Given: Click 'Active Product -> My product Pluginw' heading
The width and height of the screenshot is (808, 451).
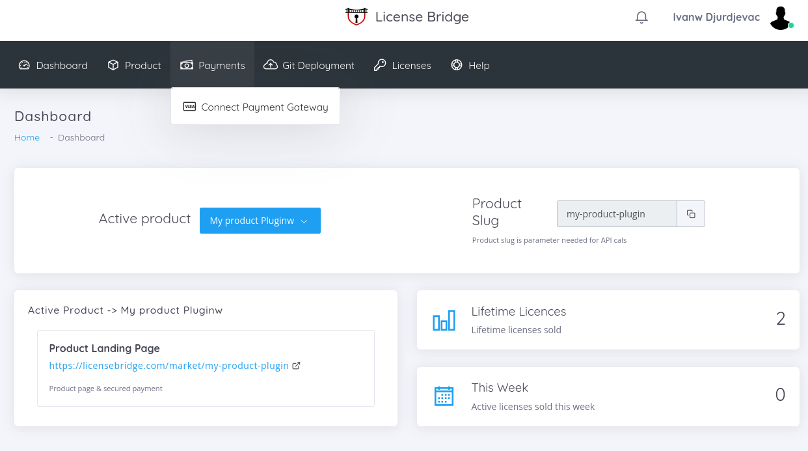Looking at the screenshot, I should tap(126, 310).
